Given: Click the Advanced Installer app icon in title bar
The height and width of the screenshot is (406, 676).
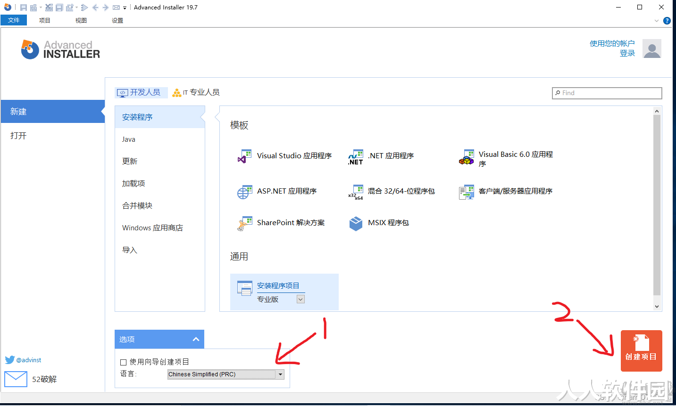Looking at the screenshot, I should tap(7, 7).
